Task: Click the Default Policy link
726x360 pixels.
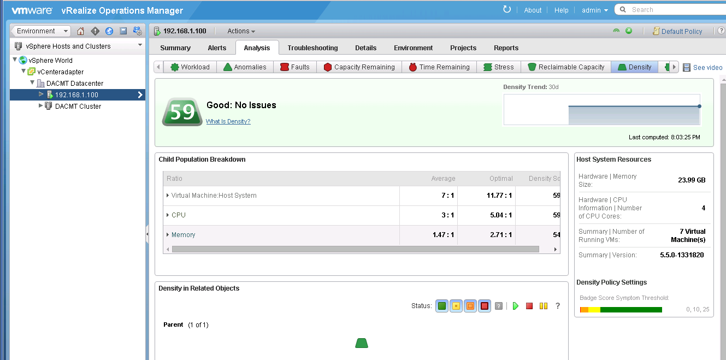Action: [682, 32]
